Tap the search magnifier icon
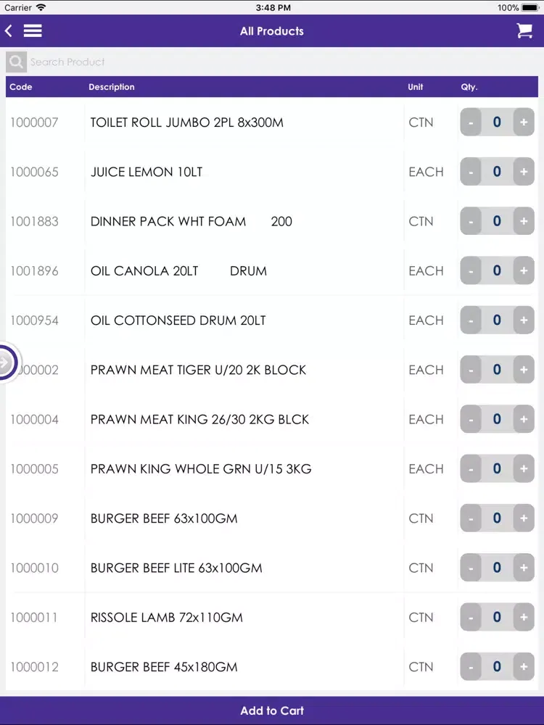 point(16,62)
